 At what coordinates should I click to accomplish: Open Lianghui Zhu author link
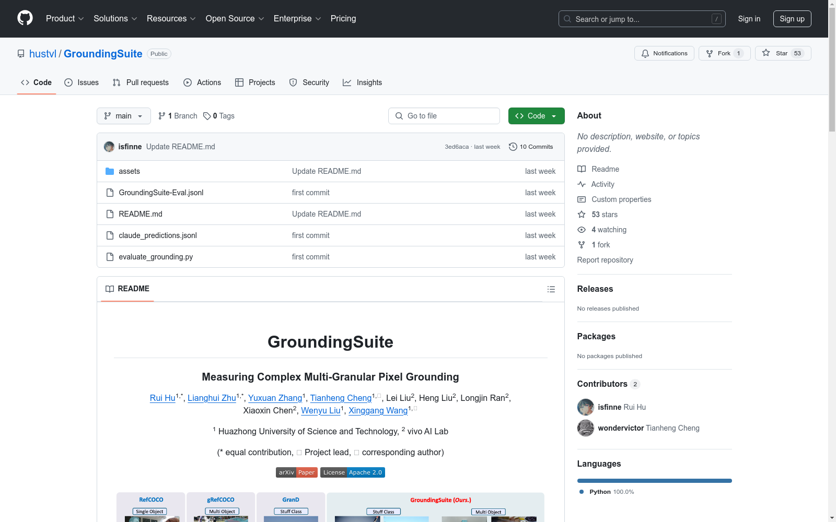(x=212, y=398)
